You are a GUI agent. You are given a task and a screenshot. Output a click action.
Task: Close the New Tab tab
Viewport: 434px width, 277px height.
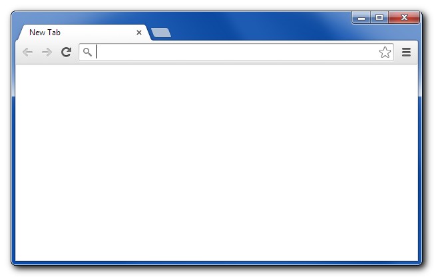tap(139, 33)
